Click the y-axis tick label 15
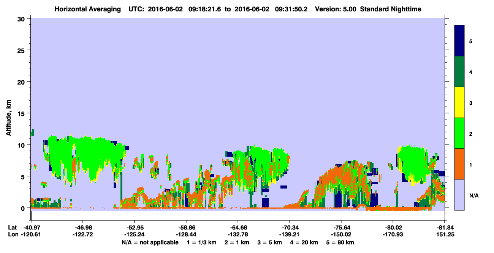The width and height of the screenshot is (494, 253). (22, 113)
